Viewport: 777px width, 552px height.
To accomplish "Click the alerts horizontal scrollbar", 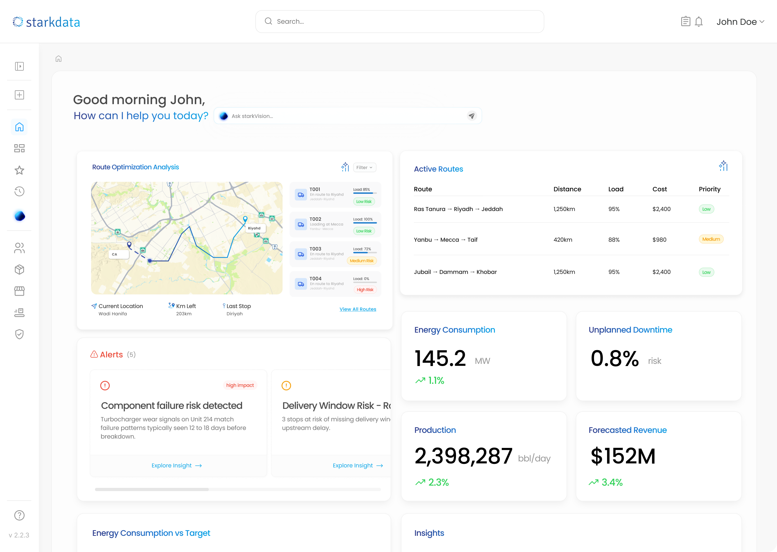I will pos(152,489).
